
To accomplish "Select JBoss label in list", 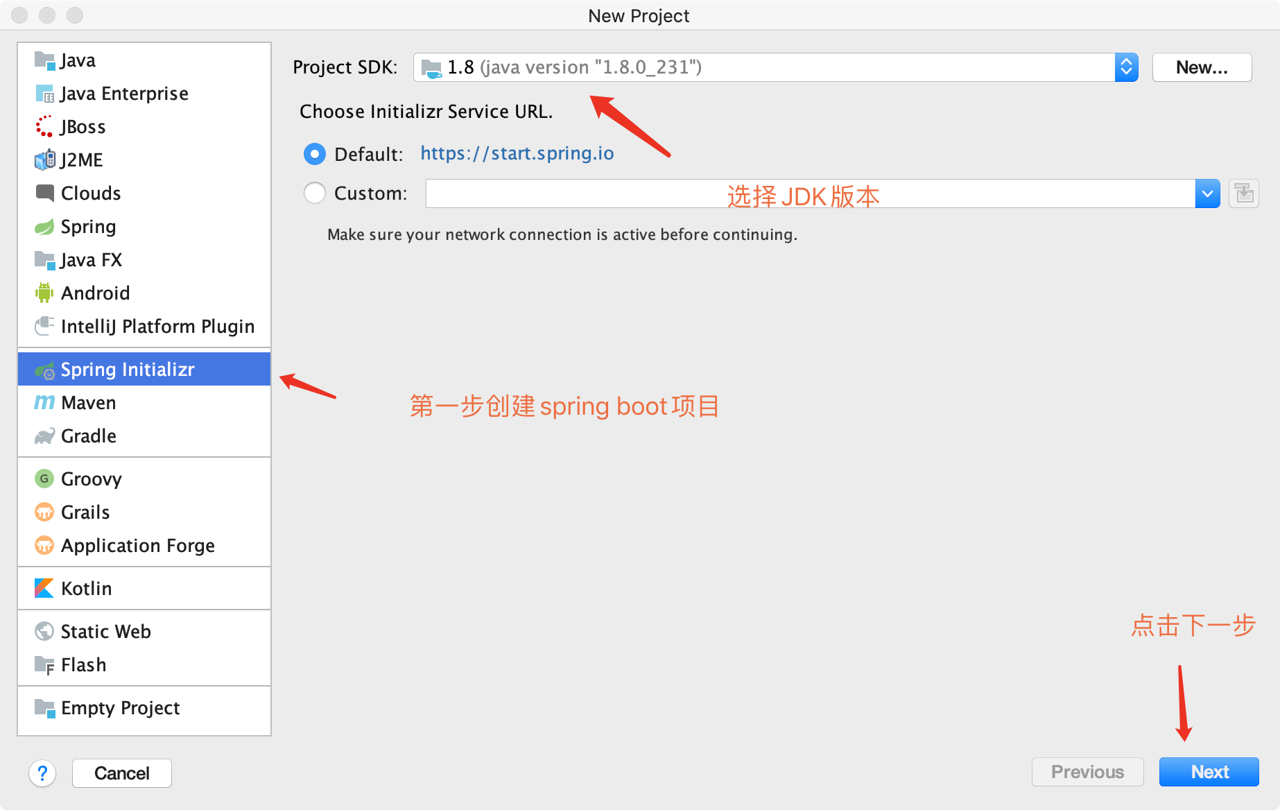I will 83,127.
